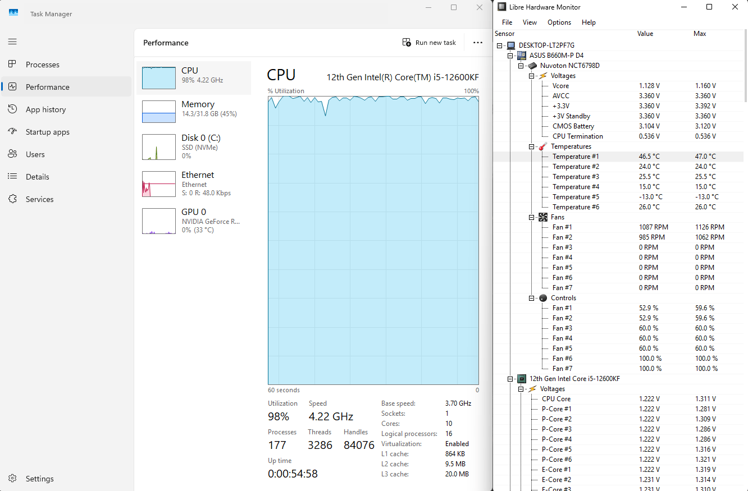Screen dimensions: 748x491
Task: Select the CPU icon beside 12th Gen Intel Core i5-12600KF
Action: point(522,379)
